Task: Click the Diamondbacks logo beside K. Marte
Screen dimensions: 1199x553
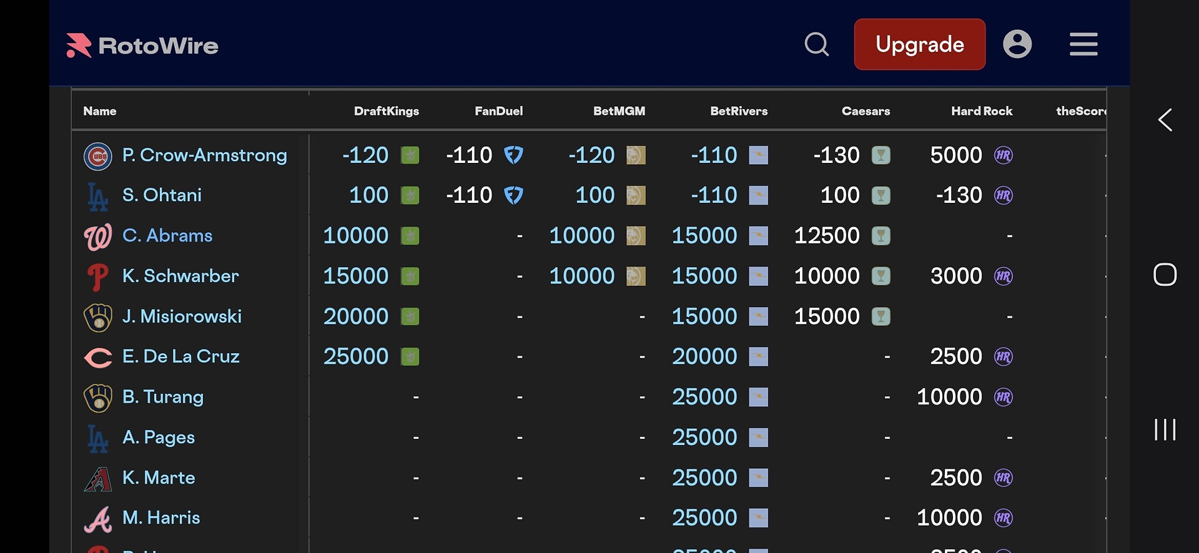Action: (98, 479)
